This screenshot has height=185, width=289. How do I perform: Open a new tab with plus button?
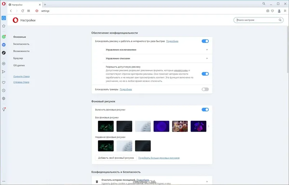(x=45, y=5)
